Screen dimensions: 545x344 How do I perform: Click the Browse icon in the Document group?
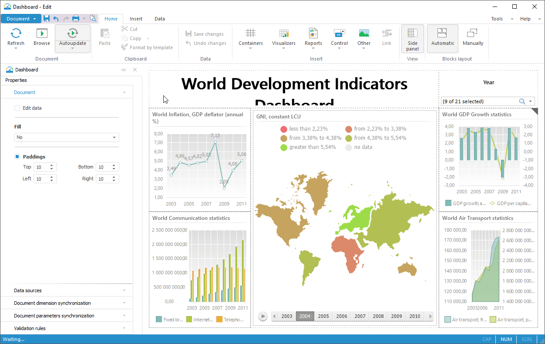[x=42, y=34]
